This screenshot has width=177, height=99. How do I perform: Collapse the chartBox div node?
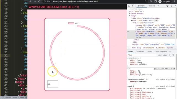click(133, 23)
